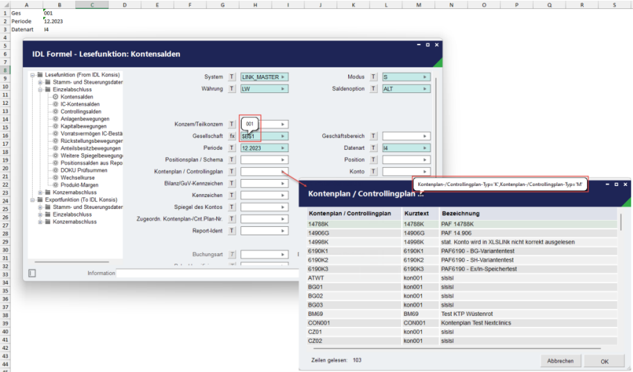Select row 14906G in the Kontenplan list

[x=462, y=233]
